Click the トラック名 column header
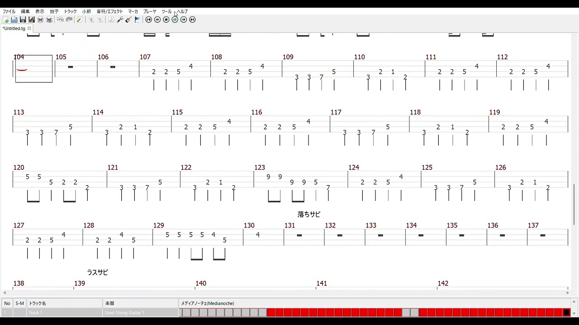Viewport: 579px width, 325px height. [x=65, y=303]
